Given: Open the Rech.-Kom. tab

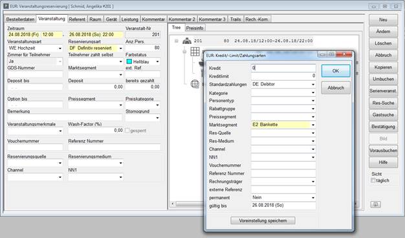Looking at the screenshot, I should [257, 19].
